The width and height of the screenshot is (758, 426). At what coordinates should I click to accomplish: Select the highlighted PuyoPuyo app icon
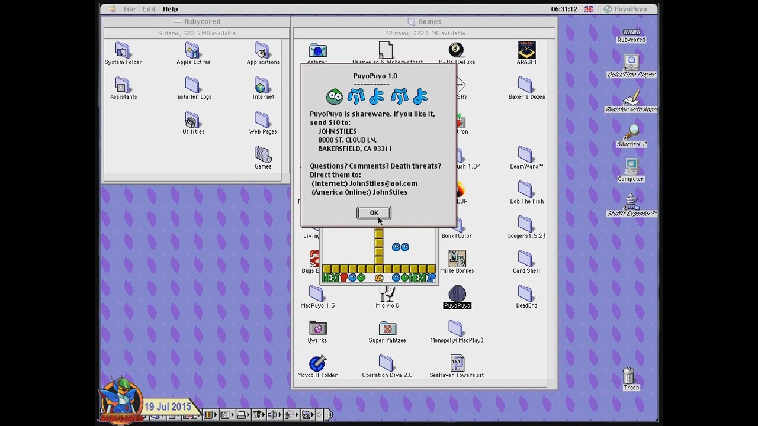[x=457, y=298]
